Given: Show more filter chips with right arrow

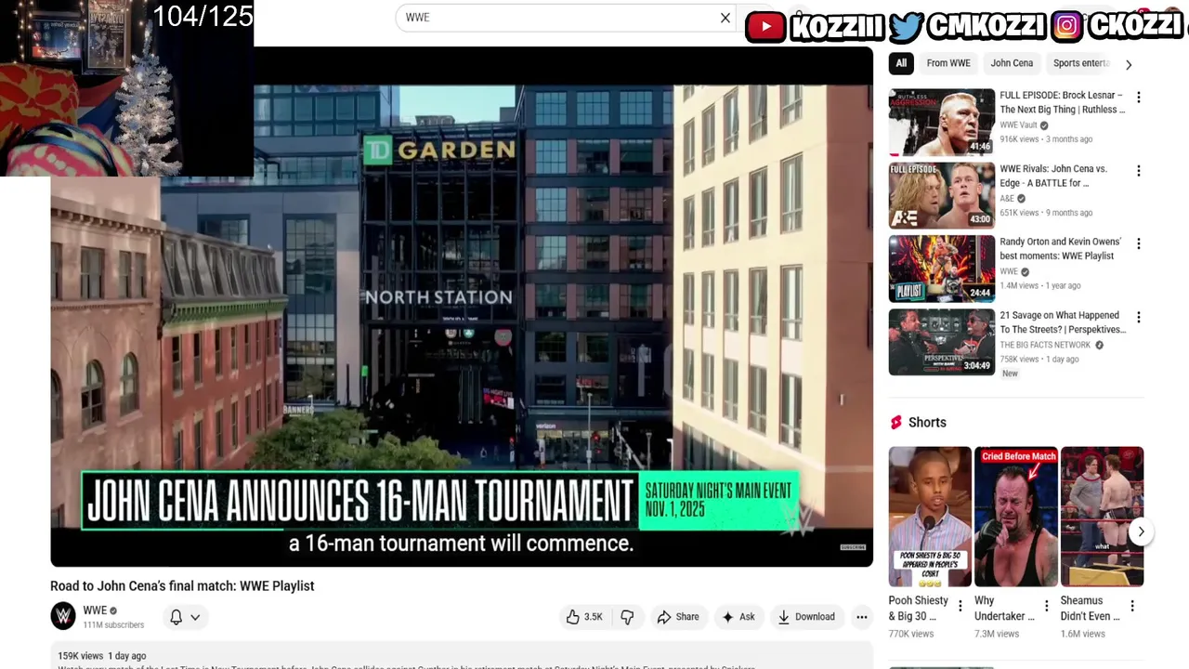Looking at the screenshot, I should 1129,64.
